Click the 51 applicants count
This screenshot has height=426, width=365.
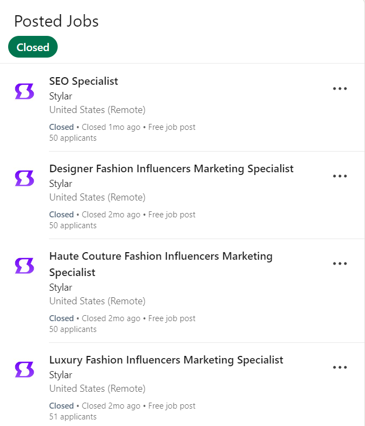[72, 417]
